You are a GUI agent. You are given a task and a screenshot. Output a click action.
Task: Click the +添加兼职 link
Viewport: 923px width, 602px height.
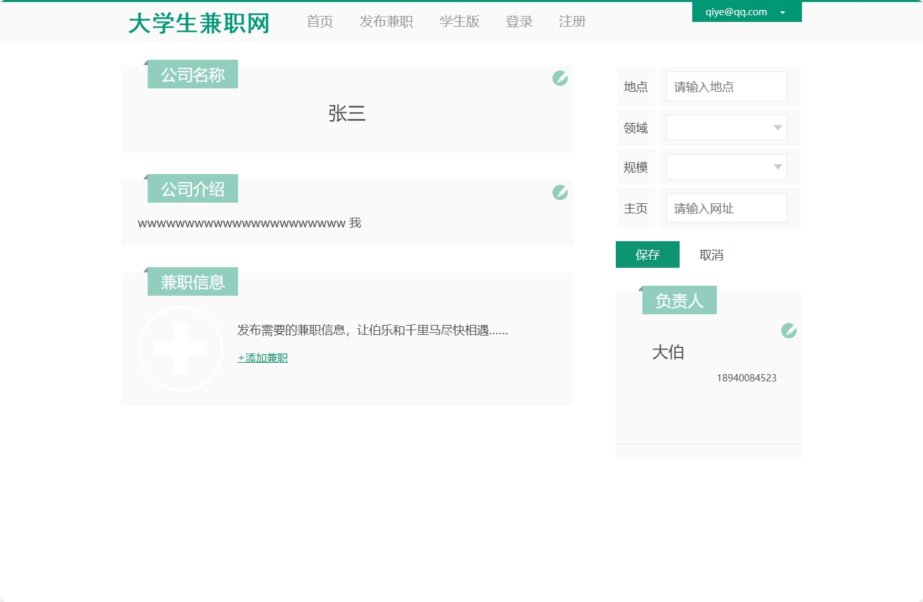[x=262, y=357]
